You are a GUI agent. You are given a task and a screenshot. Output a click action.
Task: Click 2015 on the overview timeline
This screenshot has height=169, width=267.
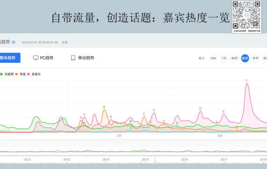click(145, 160)
